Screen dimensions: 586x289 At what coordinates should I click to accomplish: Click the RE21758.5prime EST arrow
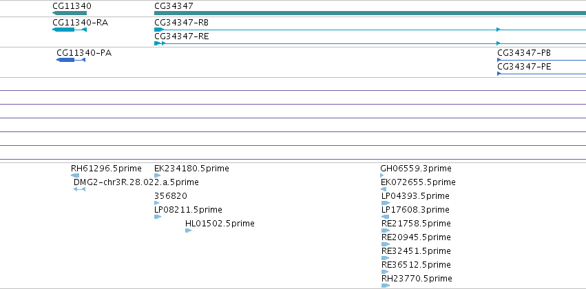(x=386, y=231)
